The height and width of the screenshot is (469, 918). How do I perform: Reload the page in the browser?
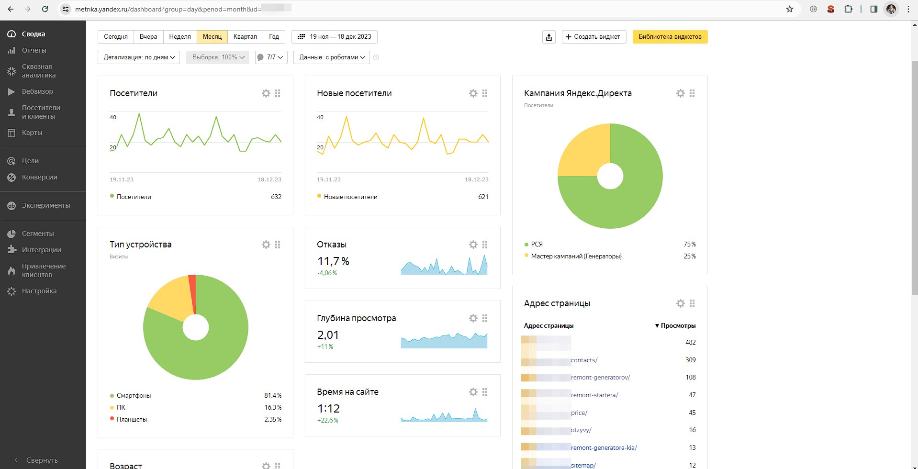tap(45, 9)
